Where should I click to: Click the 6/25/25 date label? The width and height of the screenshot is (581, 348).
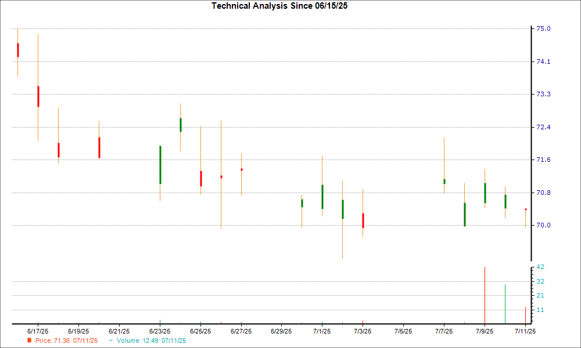[200, 331]
